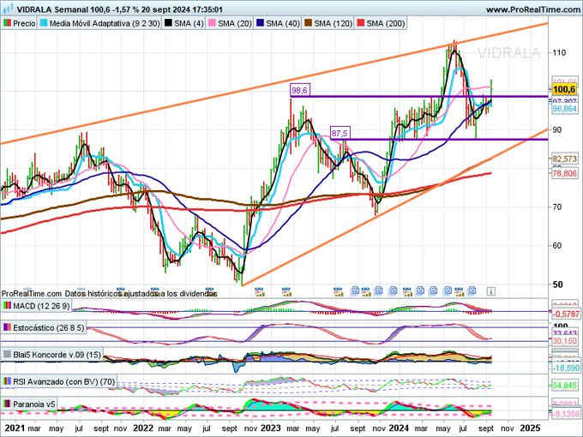Open the event icon below February 2024
The height and width of the screenshot is (437, 583).
[x=407, y=291]
